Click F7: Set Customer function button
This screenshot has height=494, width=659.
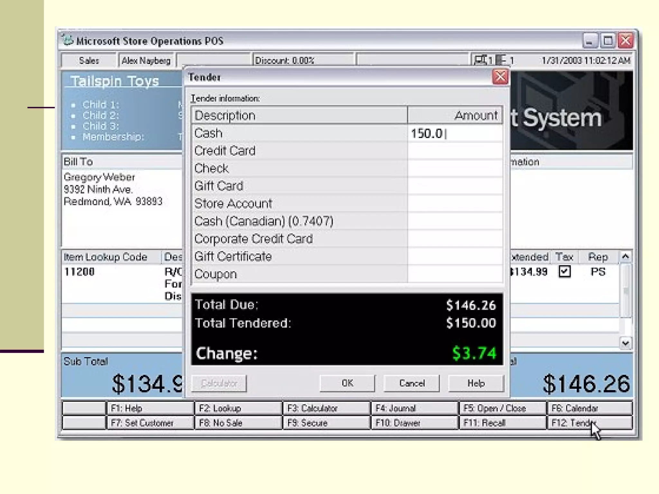pos(150,423)
